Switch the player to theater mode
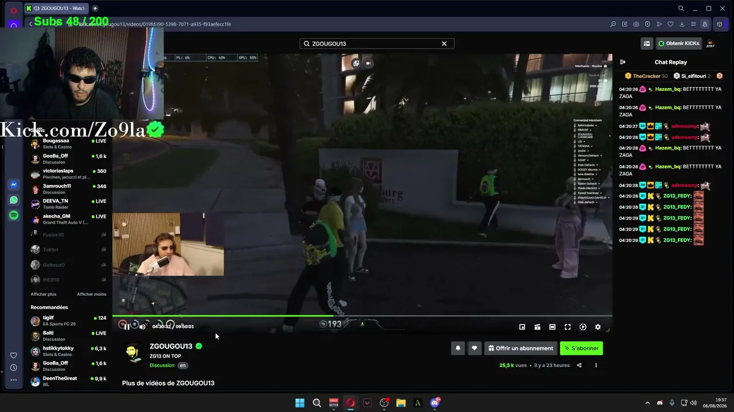Image resolution: width=734 pixels, height=412 pixels. [552, 327]
